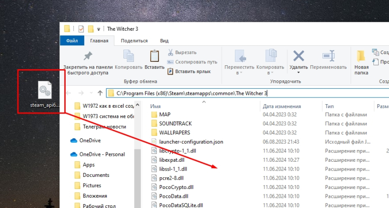389x208 pixels.
Task: Open the quick access toolbar customize dropdown
Action: point(99,29)
